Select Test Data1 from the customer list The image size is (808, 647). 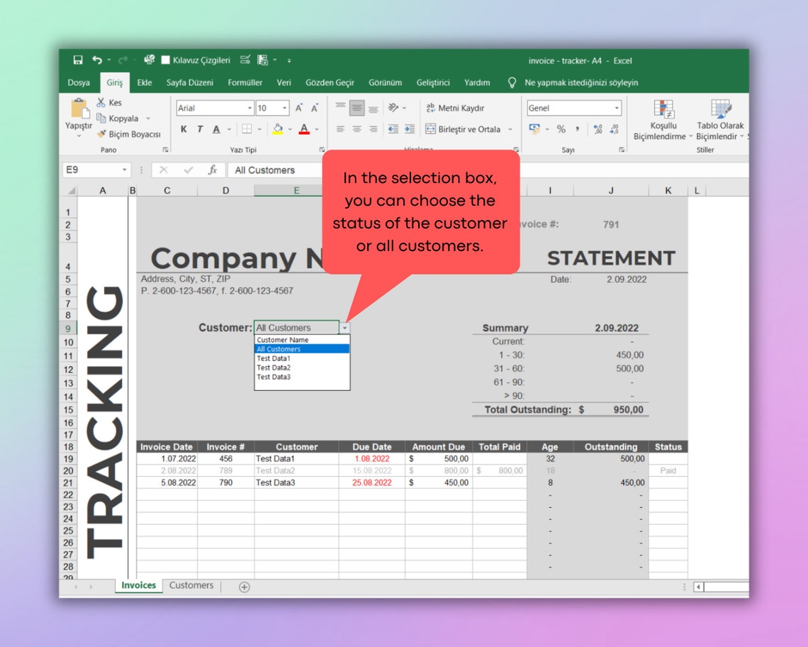274,358
